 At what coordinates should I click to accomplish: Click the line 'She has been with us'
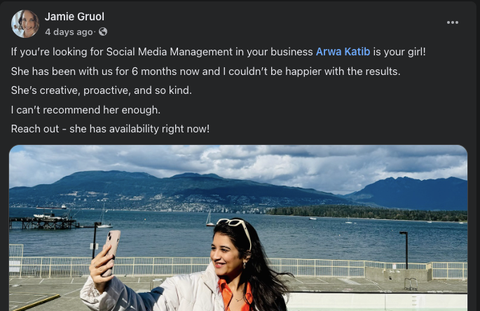pos(206,71)
